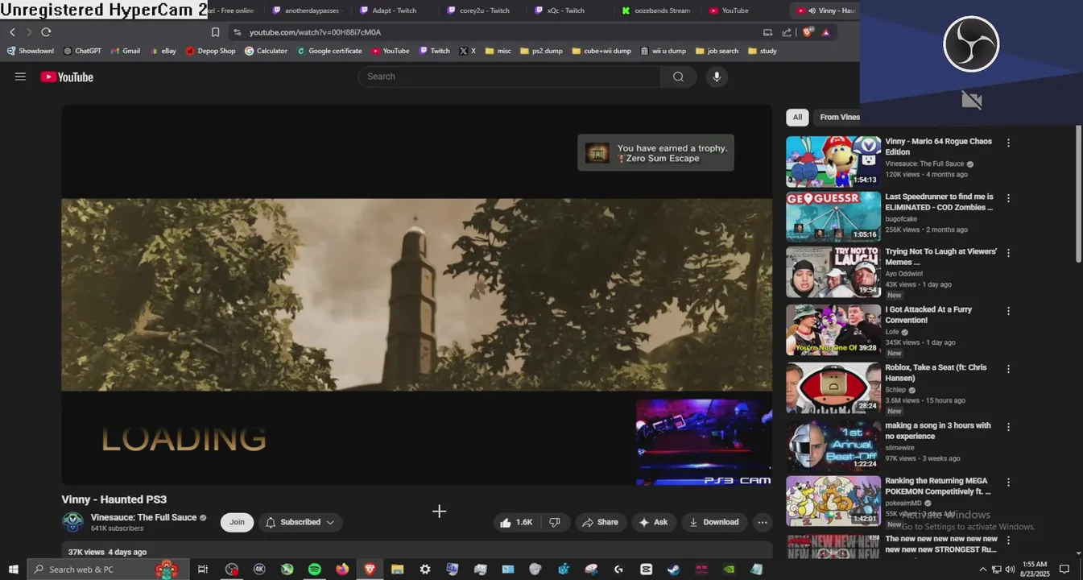This screenshot has width=1083, height=580.
Task: Click the Join channel button
Action: (x=237, y=522)
